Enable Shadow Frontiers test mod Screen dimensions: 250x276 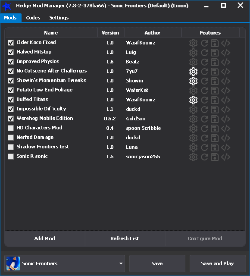(x=11, y=147)
